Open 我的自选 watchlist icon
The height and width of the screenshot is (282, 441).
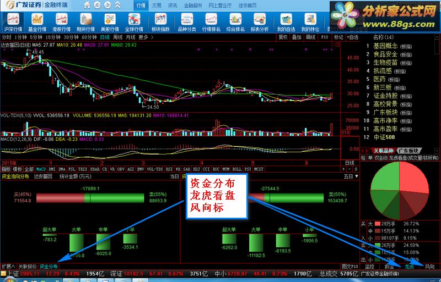click(286, 23)
